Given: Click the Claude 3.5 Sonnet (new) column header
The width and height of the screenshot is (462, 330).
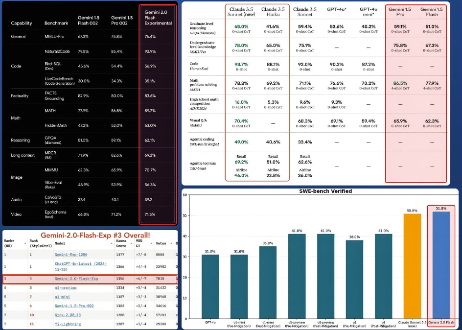Looking at the screenshot, I should [x=241, y=12].
